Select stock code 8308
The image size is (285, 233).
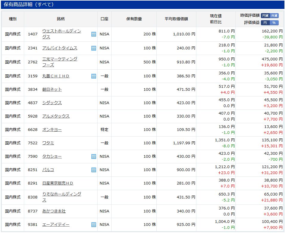tap(33, 197)
